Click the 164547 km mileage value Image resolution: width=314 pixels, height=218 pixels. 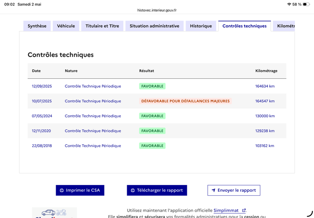[265, 101]
